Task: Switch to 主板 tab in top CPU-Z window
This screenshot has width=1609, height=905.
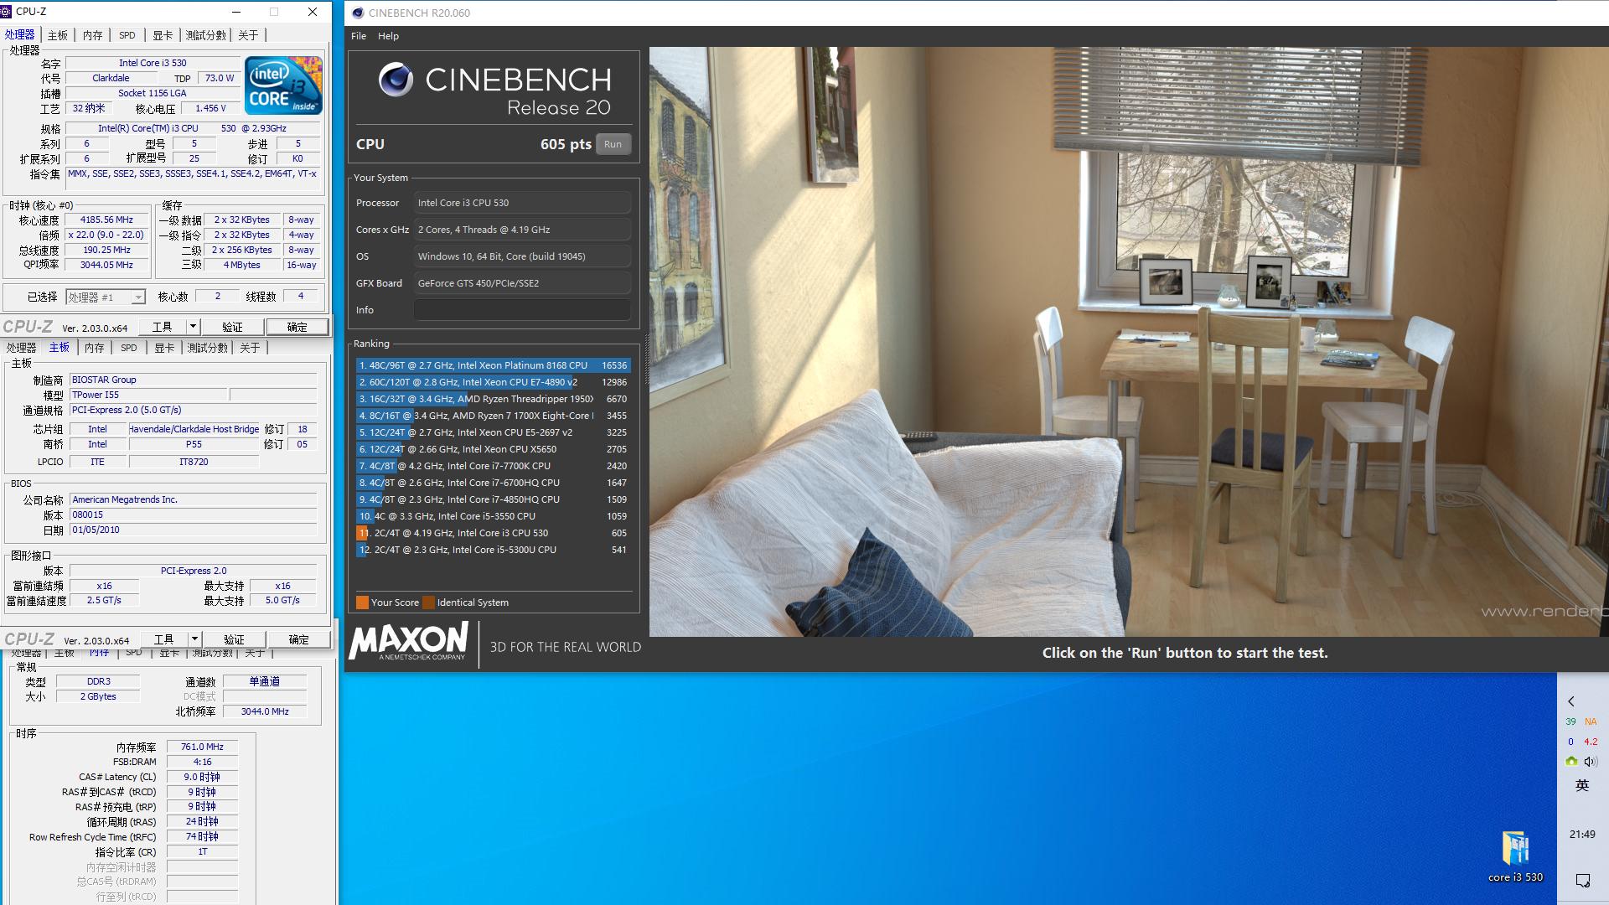Action: point(58,35)
